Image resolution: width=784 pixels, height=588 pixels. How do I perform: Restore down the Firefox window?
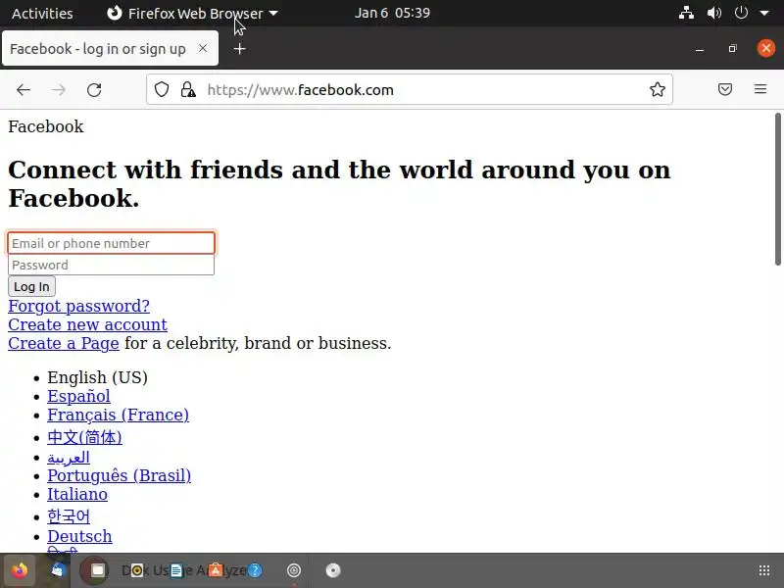tap(732, 48)
